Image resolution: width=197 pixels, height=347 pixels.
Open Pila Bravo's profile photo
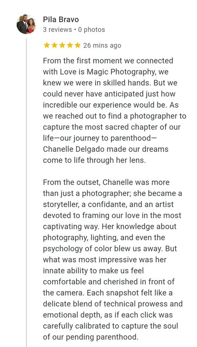coord(26,24)
